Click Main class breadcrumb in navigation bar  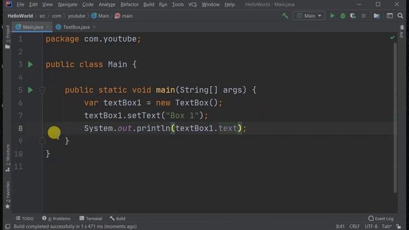click(100, 16)
